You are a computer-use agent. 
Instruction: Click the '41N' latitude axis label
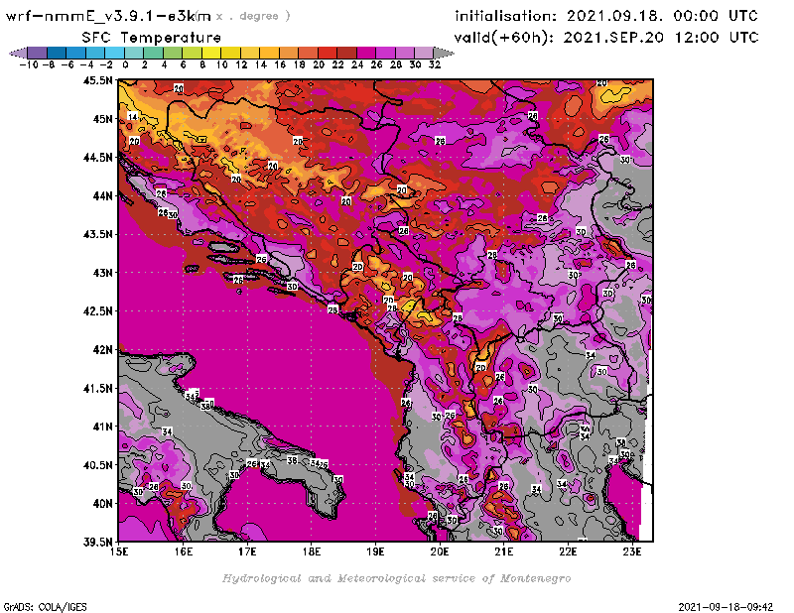pyautogui.click(x=102, y=427)
